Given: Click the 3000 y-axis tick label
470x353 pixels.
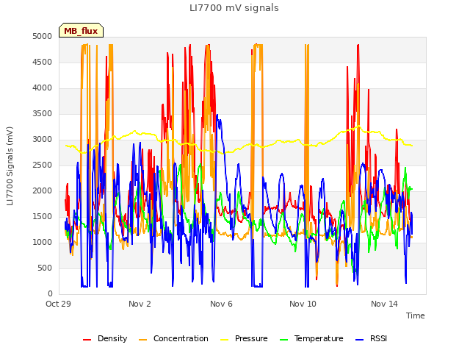Looking at the screenshot, I should [x=43, y=140].
